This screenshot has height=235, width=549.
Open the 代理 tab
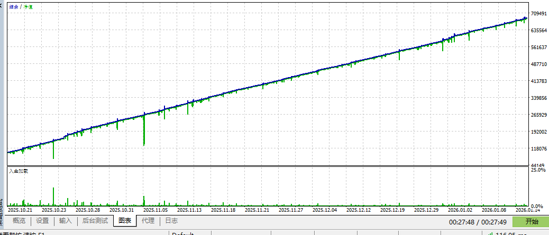[x=148, y=221]
